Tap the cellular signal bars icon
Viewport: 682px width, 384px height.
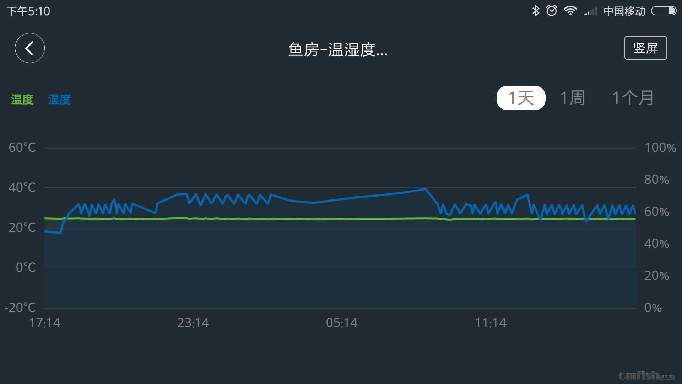[x=590, y=11]
